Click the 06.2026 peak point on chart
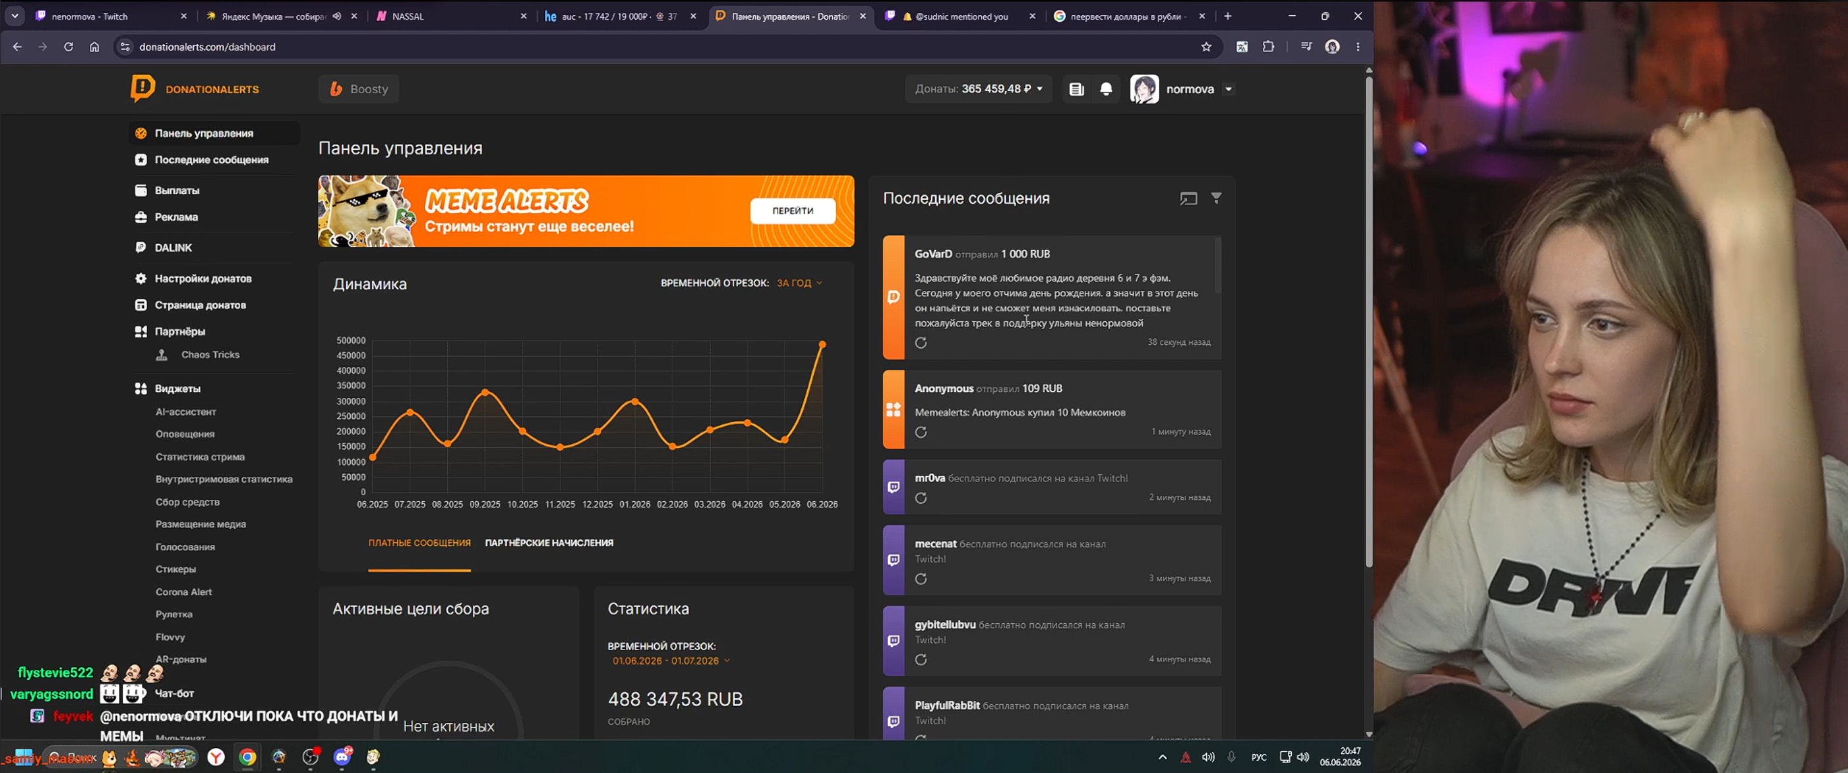This screenshot has width=1848, height=773. 822,345
